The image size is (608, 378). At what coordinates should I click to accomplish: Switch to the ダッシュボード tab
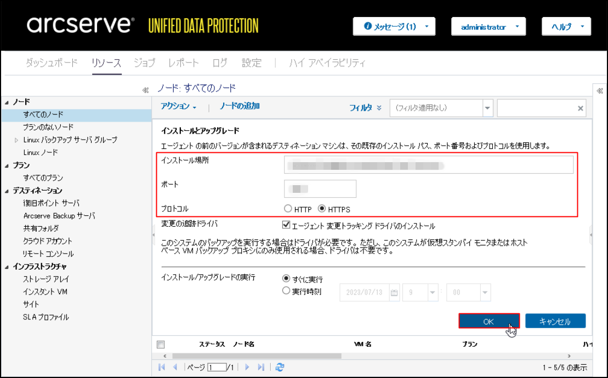52,63
